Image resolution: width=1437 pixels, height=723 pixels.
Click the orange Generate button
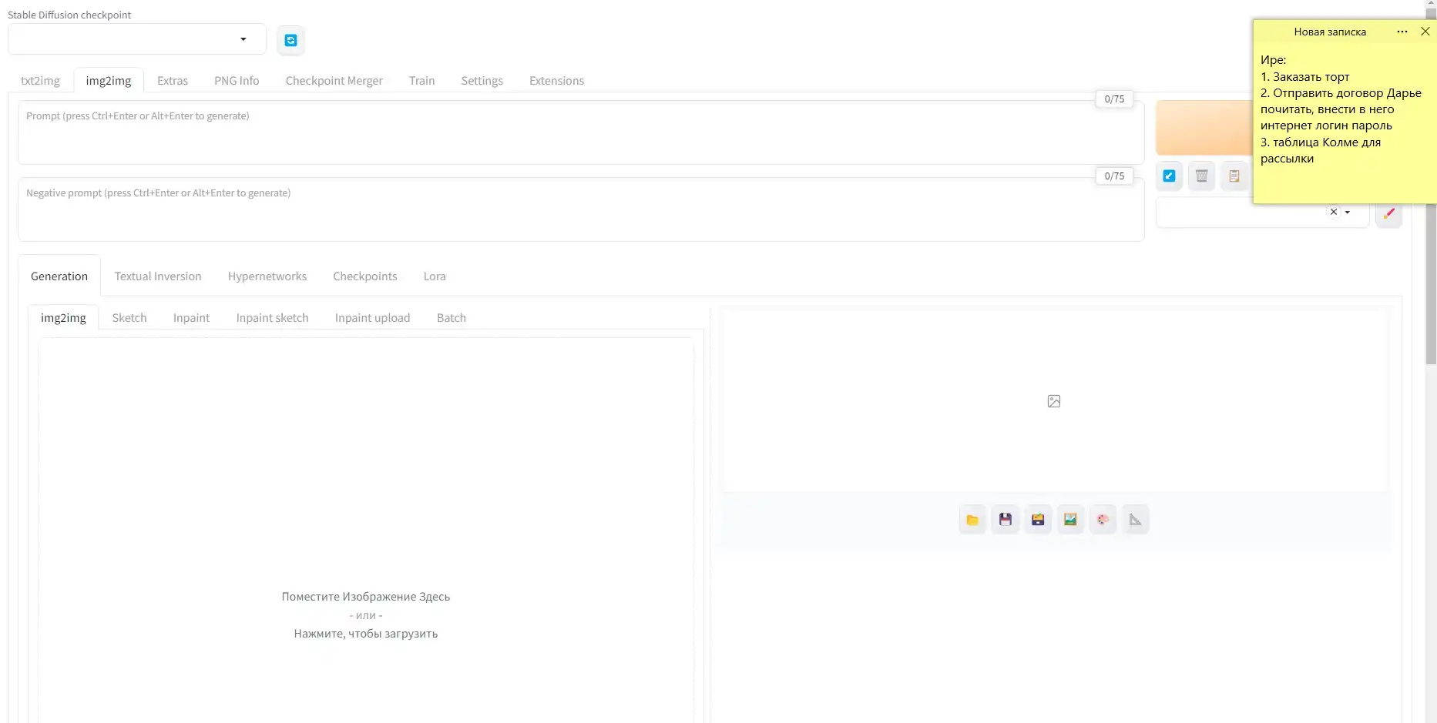coord(1204,128)
